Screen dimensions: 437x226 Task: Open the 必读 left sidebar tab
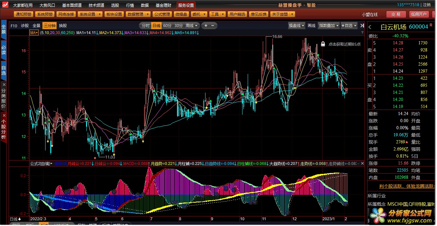pos(4,50)
